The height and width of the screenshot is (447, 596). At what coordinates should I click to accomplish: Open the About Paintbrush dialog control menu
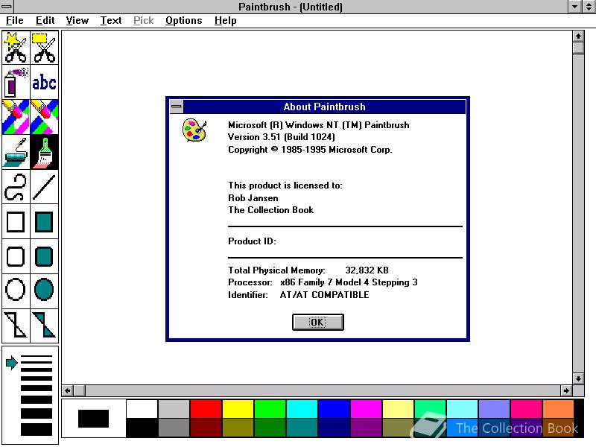point(177,107)
